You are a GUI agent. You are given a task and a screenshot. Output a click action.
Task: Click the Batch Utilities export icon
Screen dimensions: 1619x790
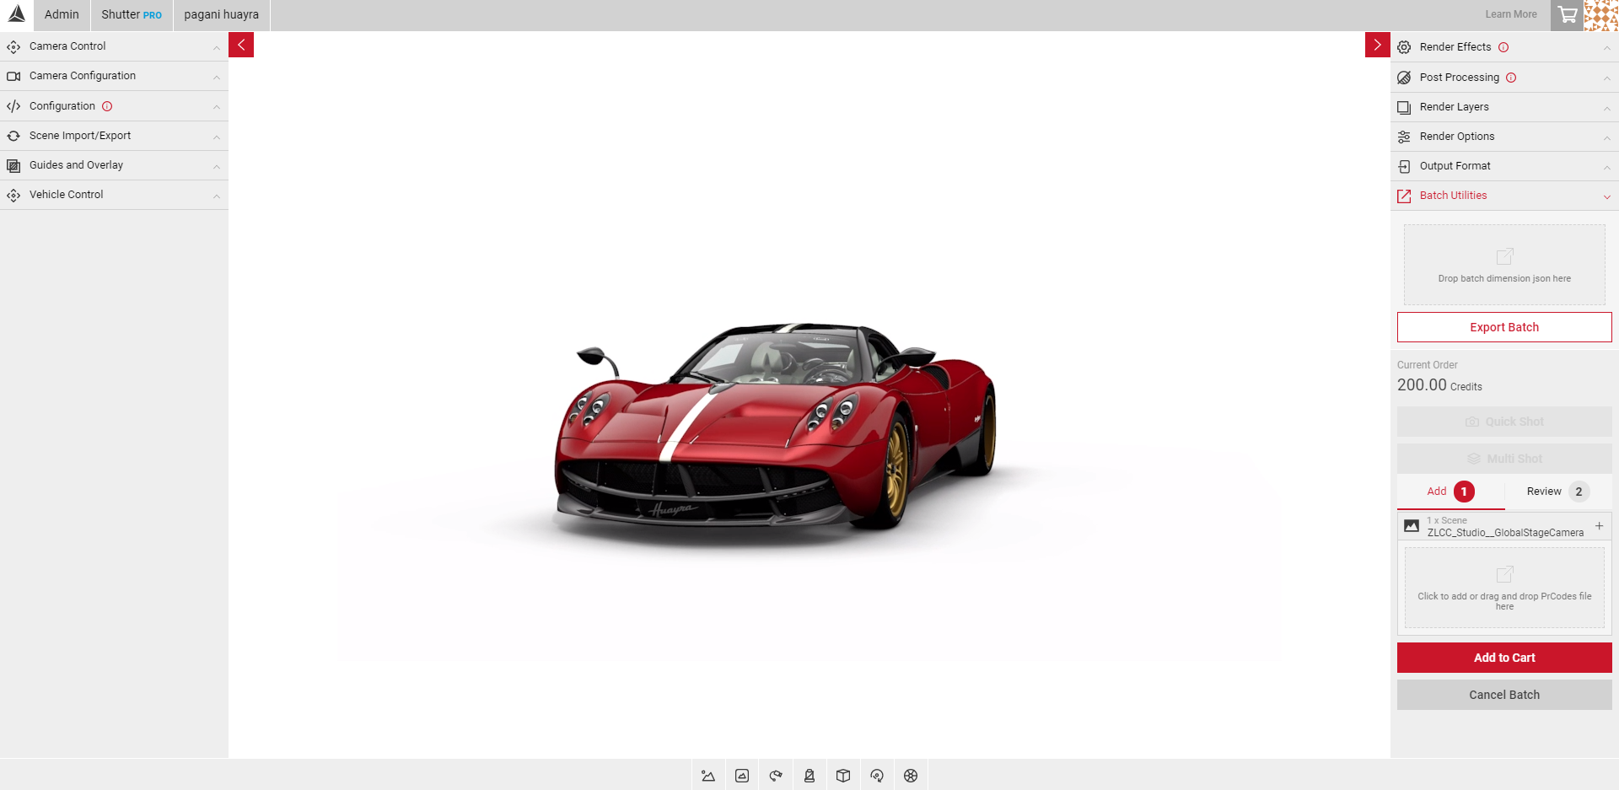tap(1404, 196)
